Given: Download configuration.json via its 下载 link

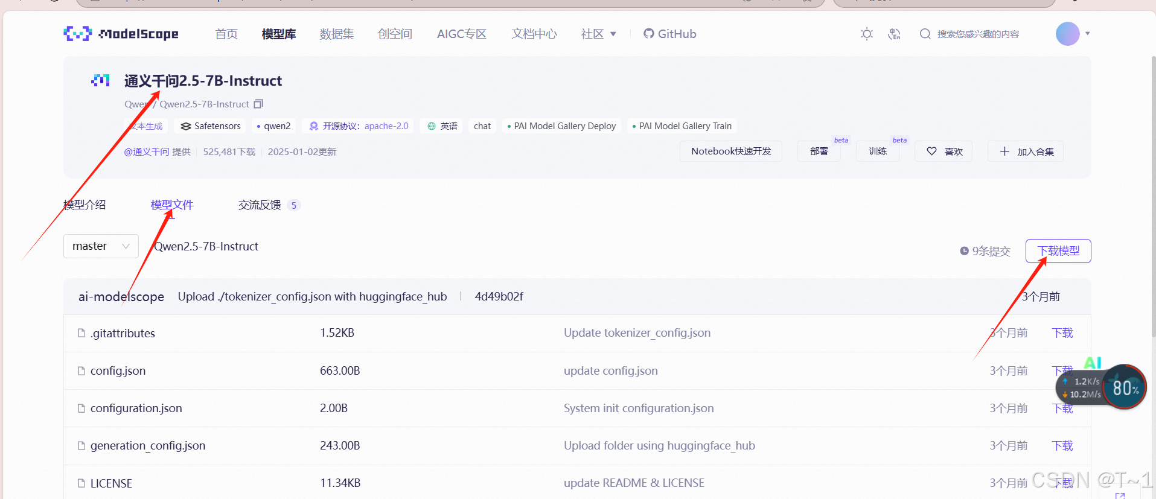Looking at the screenshot, I should click(1062, 408).
